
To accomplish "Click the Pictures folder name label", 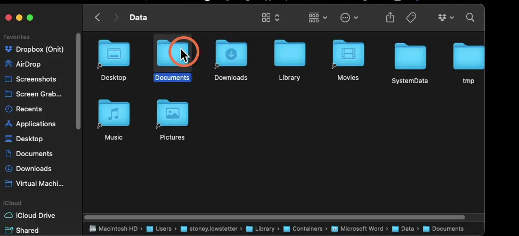I will pyautogui.click(x=172, y=137).
